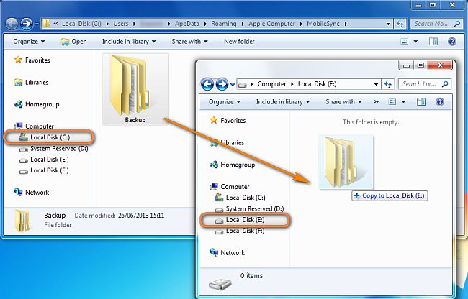Click the help icon in the MobileSync window
This screenshot has height=299, width=468.
point(452,42)
